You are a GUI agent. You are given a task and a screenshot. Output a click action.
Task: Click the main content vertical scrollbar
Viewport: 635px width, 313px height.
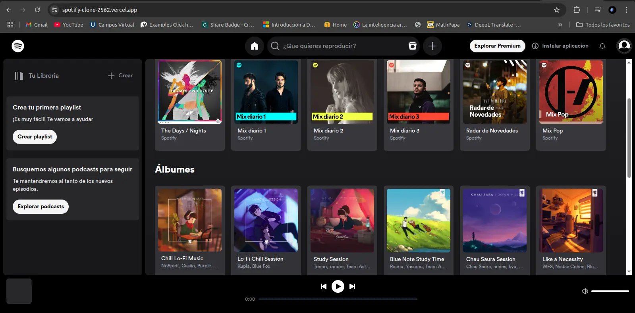(629, 138)
